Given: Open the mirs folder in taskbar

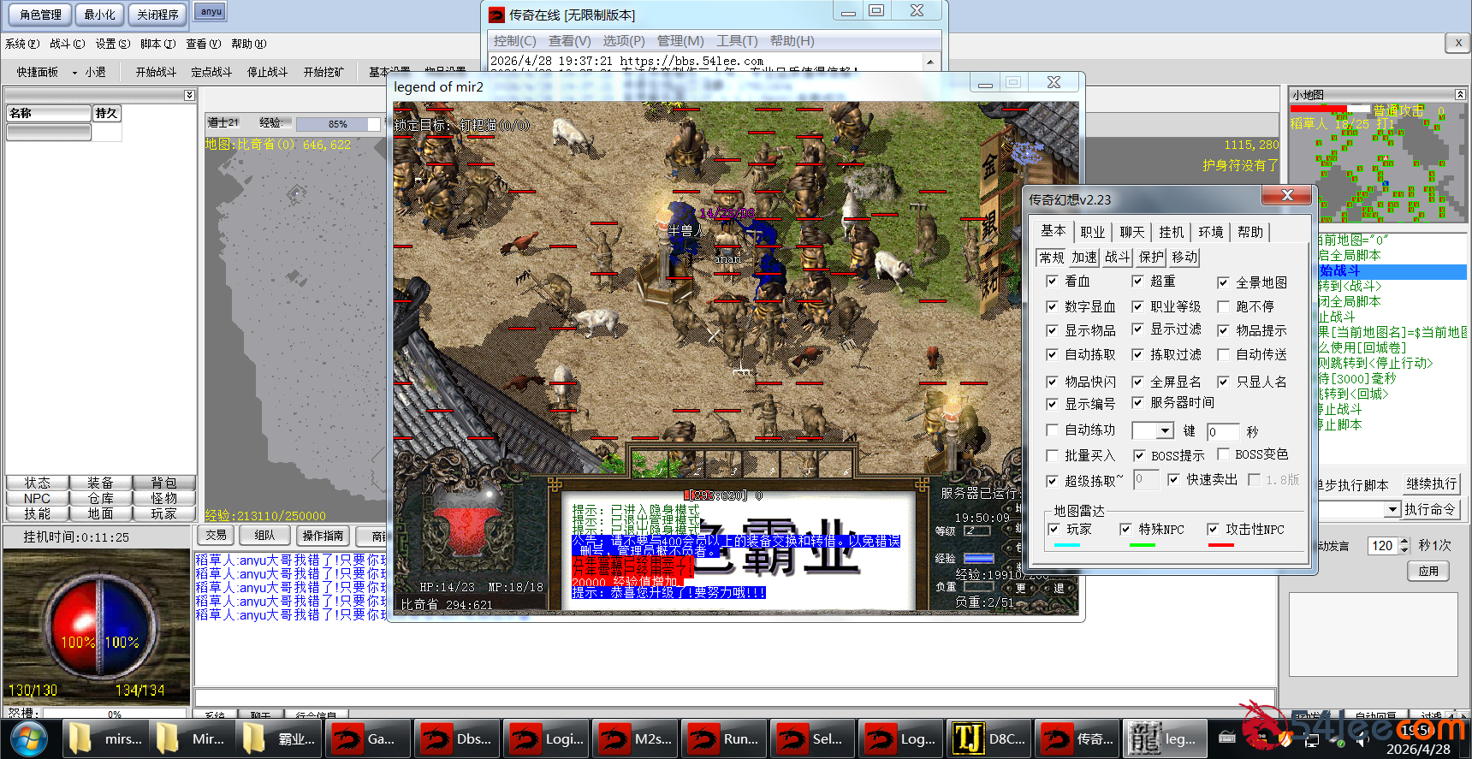Looking at the screenshot, I should pyautogui.click(x=104, y=738).
